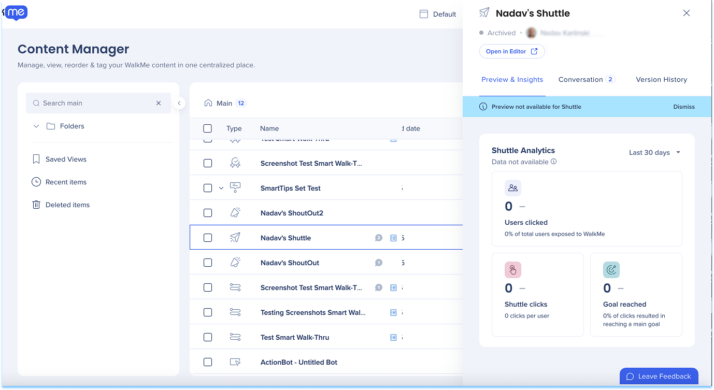
Task: Open the Last 30 days dropdown
Action: tap(654, 153)
